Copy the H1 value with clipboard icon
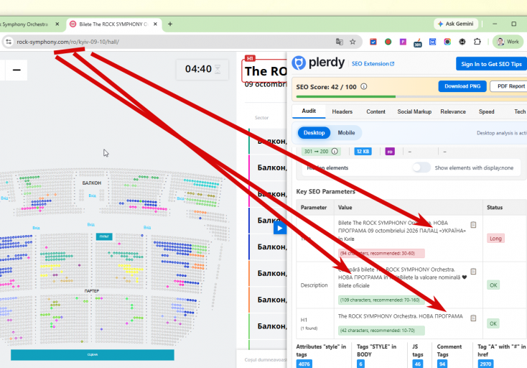The width and height of the screenshot is (527, 368). tap(473, 318)
